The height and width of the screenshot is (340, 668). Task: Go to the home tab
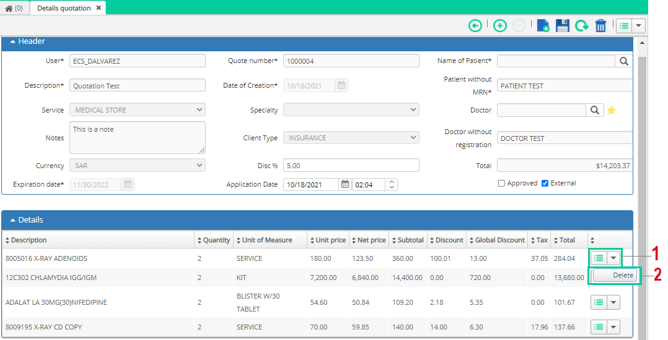(14, 8)
